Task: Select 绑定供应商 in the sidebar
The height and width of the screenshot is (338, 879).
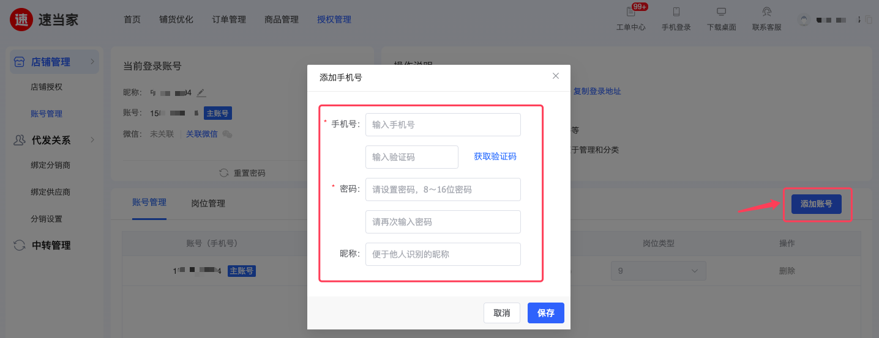Action: click(x=51, y=192)
